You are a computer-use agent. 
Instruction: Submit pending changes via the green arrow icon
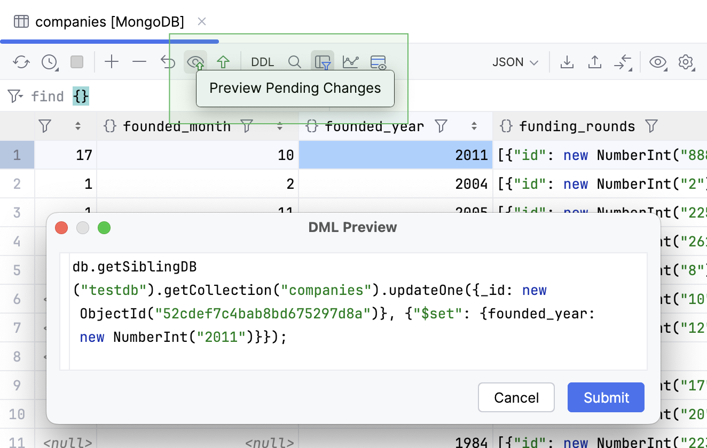(223, 62)
